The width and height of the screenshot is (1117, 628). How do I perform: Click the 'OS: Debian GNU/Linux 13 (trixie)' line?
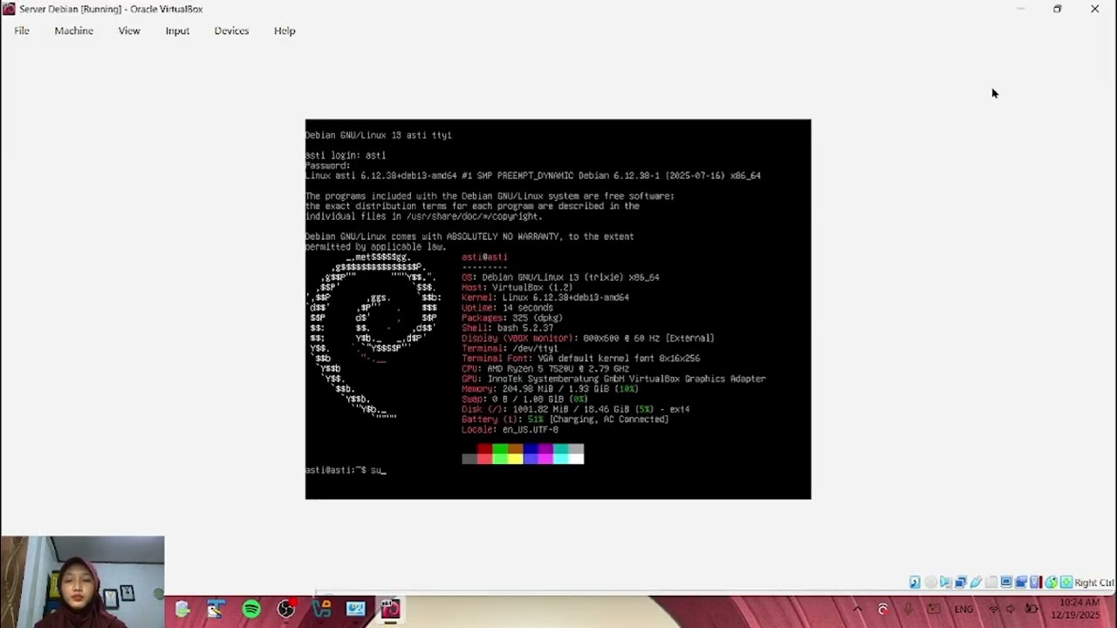pos(560,277)
